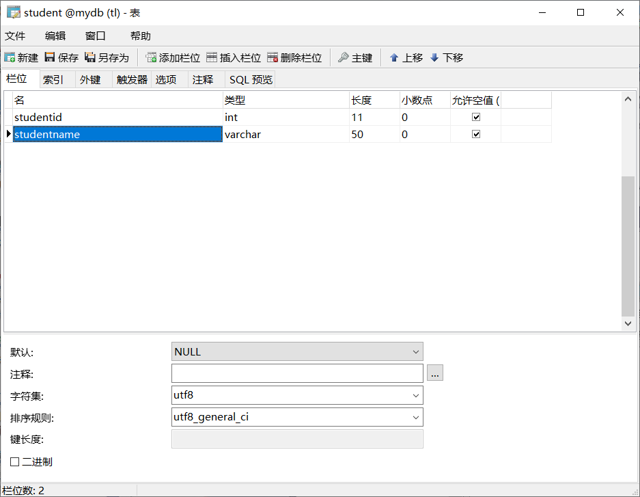640x497 pixels.
Task: Maximize the student table window
Action: [581, 13]
